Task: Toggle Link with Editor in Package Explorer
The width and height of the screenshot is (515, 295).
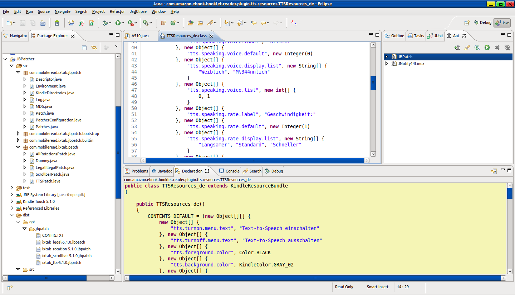Action: [94, 47]
